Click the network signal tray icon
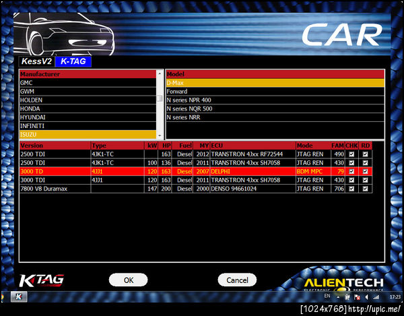Image resolution: width=404 pixels, height=316 pixels. [x=376, y=297]
